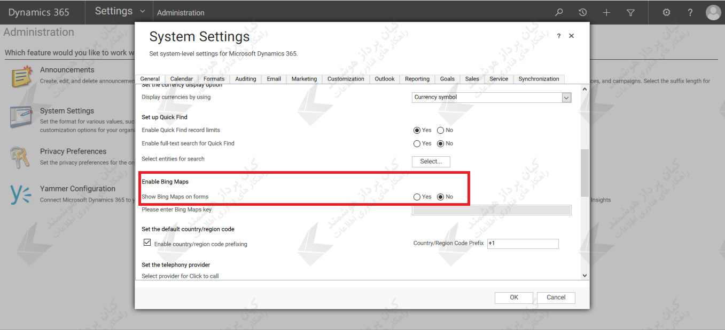Select No for full-text search Quick Find
725x330 pixels.
pyautogui.click(x=441, y=143)
